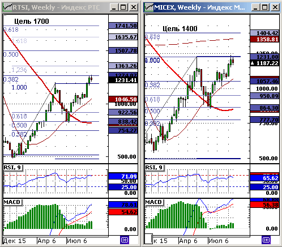The image size is (282, 247).
Task: Click 'Дек 15' date on RTSI time axis
Action: [15, 241]
